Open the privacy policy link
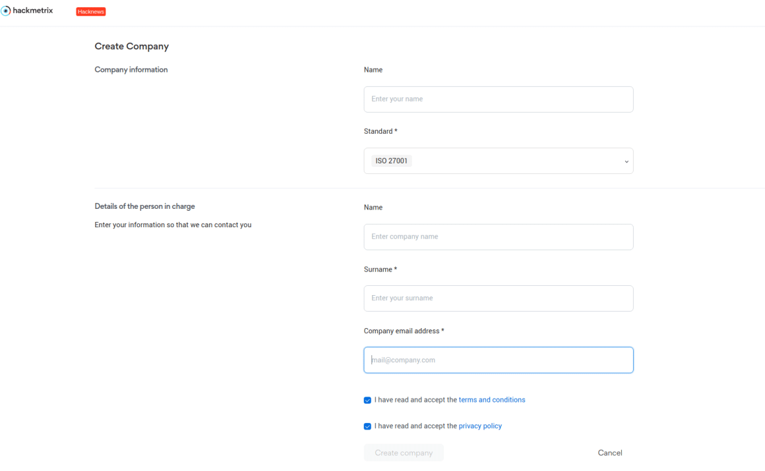The image size is (765, 471). click(479, 426)
